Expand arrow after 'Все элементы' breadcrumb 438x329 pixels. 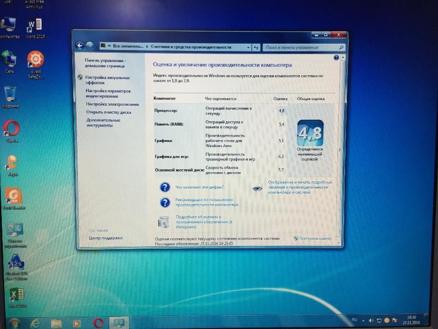(147, 47)
